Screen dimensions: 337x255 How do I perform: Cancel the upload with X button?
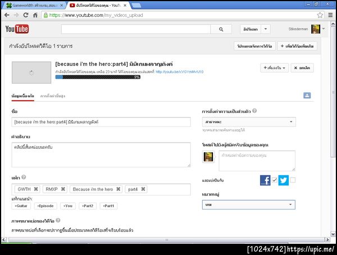(x=302, y=68)
